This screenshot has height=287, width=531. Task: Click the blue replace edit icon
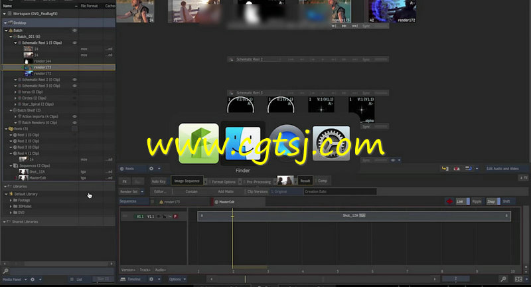469,168
